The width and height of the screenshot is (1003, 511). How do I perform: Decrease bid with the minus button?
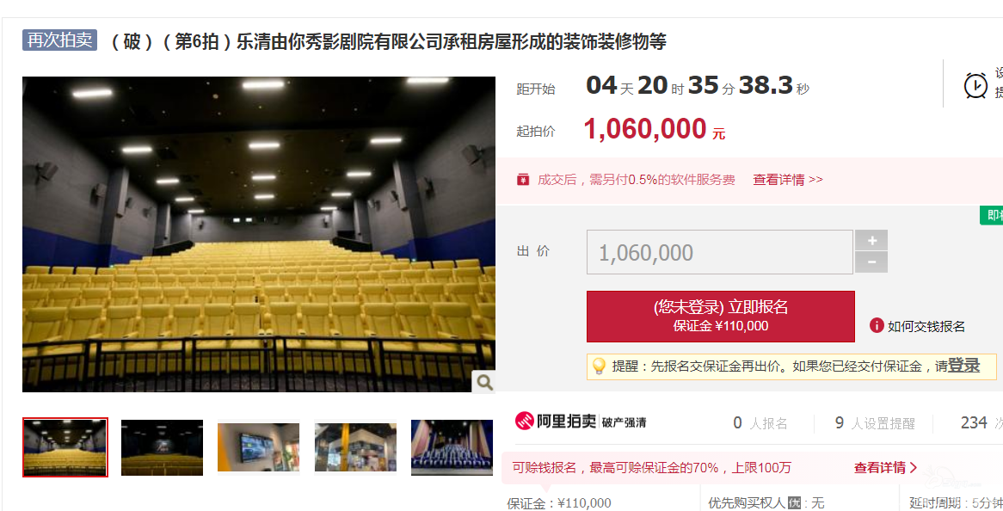(x=871, y=262)
